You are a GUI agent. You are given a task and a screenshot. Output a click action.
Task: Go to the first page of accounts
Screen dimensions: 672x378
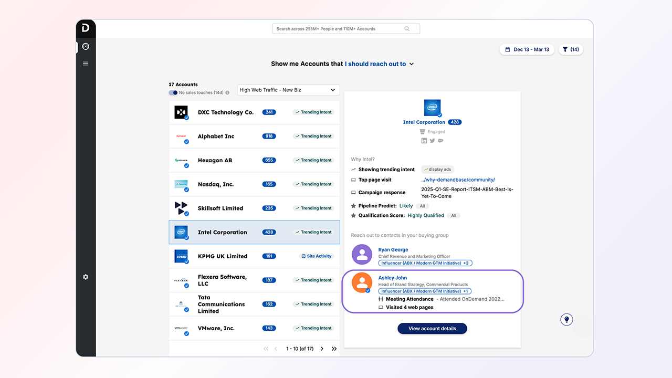click(x=266, y=349)
